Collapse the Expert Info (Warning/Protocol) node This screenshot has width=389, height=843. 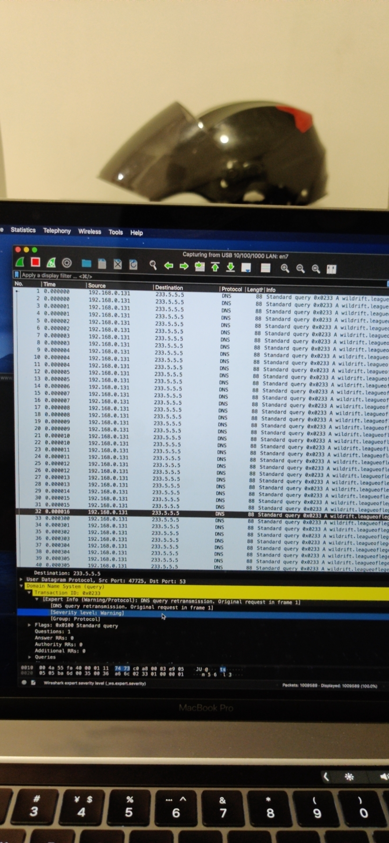[37, 599]
